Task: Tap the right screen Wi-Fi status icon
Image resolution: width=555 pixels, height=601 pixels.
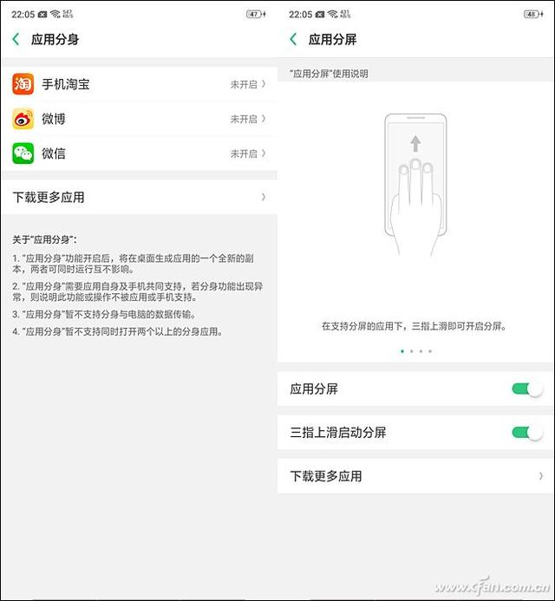Action: pyautogui.click(x=333, y=14)
